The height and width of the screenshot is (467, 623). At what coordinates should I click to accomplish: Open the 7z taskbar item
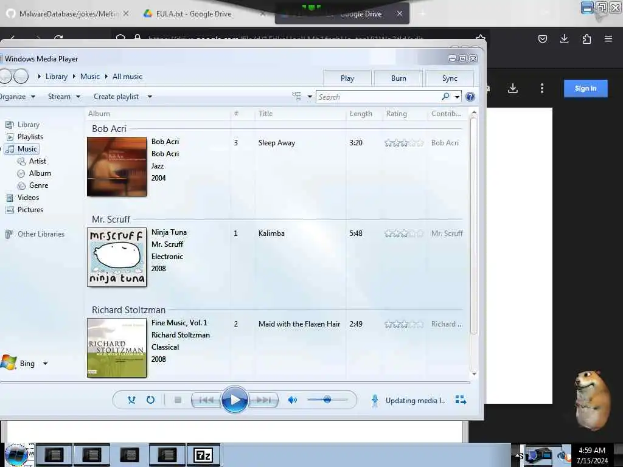click(x=203, y=455)
